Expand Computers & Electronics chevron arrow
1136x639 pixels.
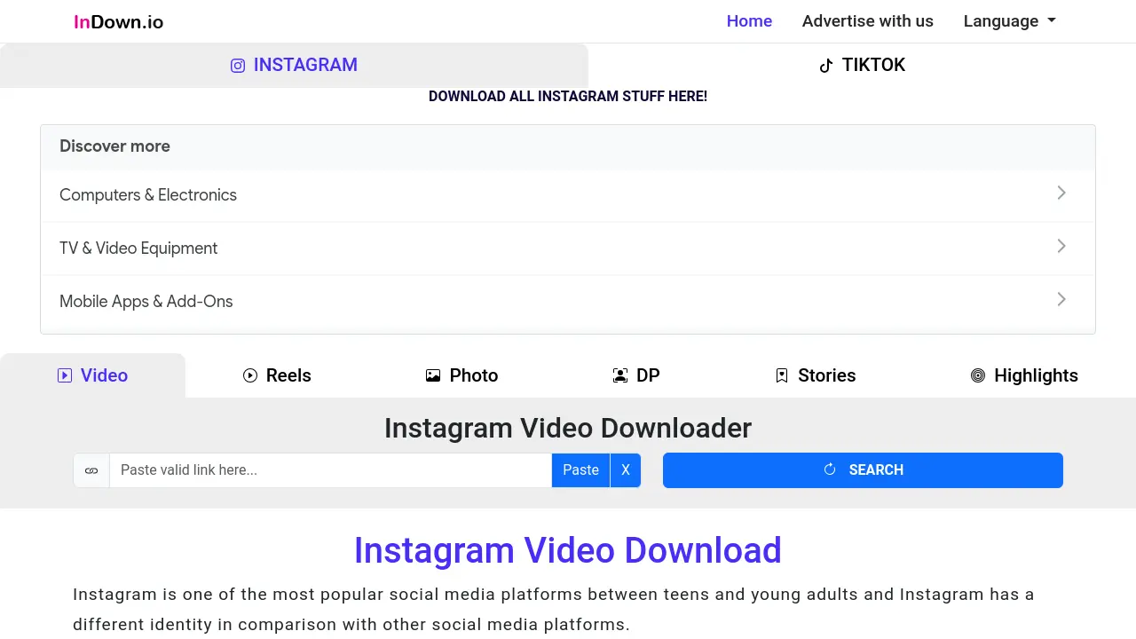(x=1061, y=193)
